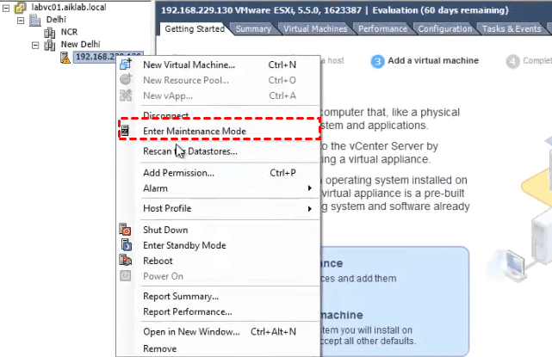Image resolution: width=552 pixels, height=357 pixels.
Task: Collapse the labvc01.aiklab.local tree node
Action: pyautogui.click(x=6, y=8)
